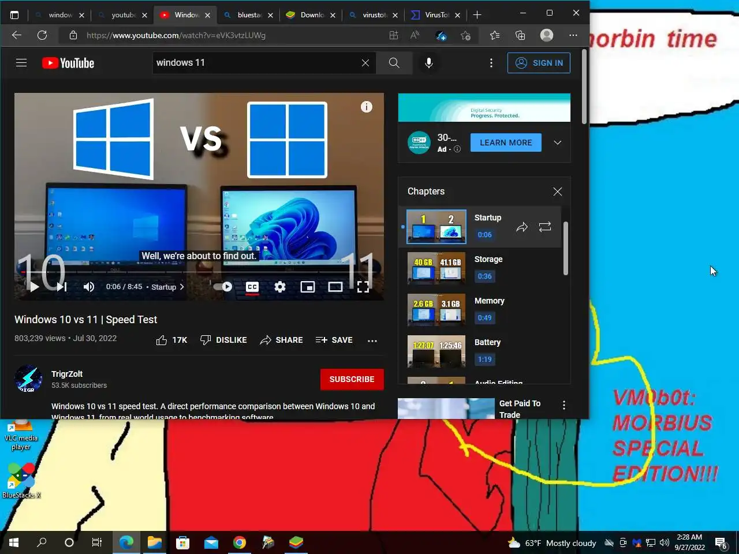
Task: Open Edge tab actions menu icon
Action: [14, 15]
